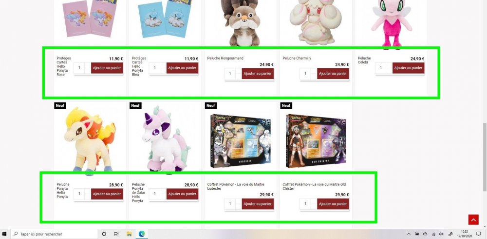
Task: Open Coffret Pokémon Old Chister product link
Action: tap(314, 186)
